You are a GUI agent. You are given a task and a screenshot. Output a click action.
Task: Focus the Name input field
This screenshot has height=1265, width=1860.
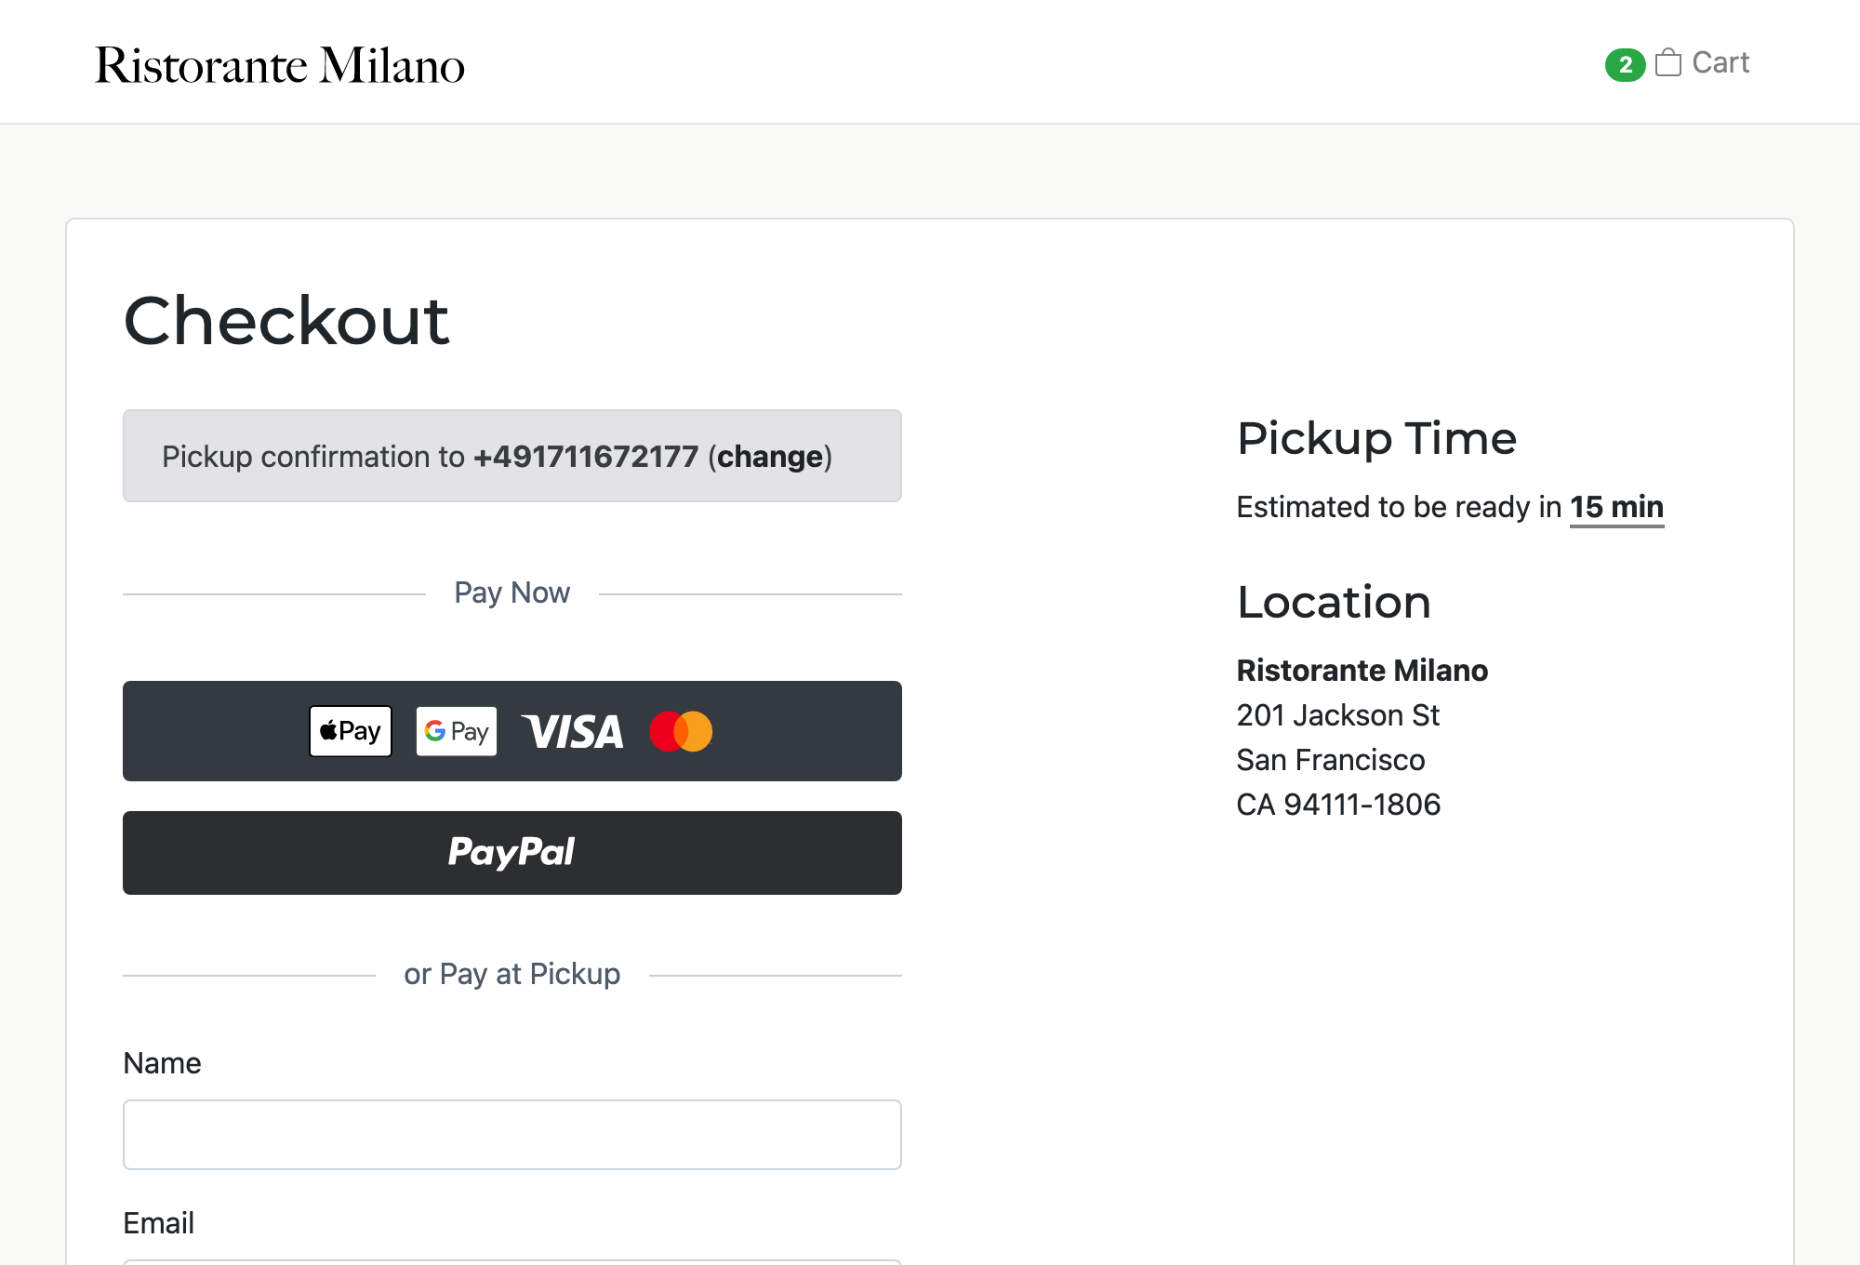click(x=512, y=1135)
